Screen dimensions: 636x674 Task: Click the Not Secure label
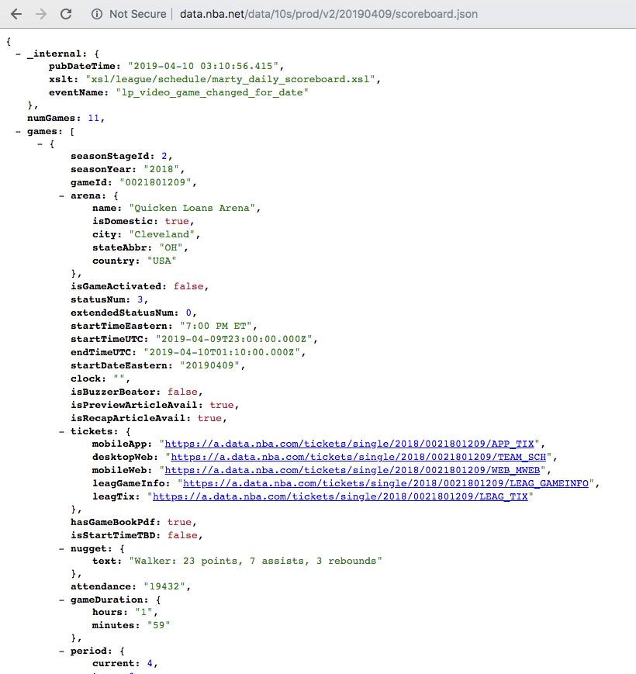pyautogui.click(x=137, y=14)
